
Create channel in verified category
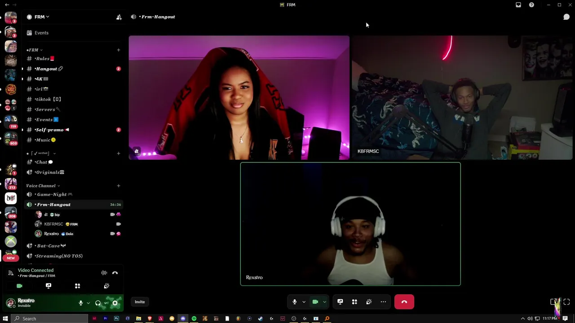pyautogui.click(x=119, y=153)
